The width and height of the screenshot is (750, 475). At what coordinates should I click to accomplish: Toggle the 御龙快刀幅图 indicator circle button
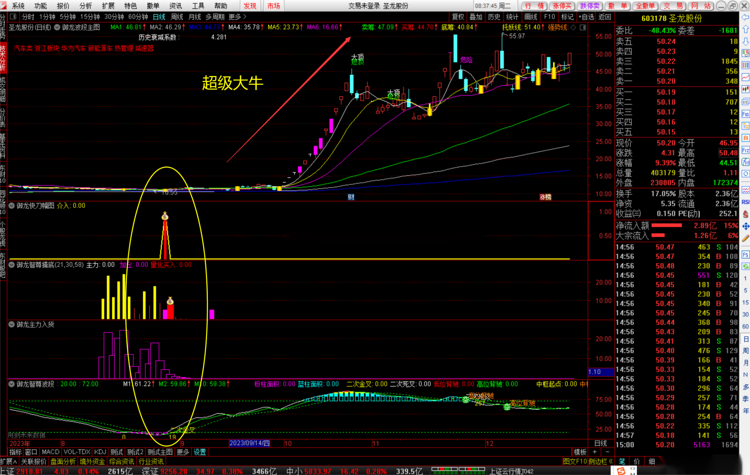click(12, 206)
